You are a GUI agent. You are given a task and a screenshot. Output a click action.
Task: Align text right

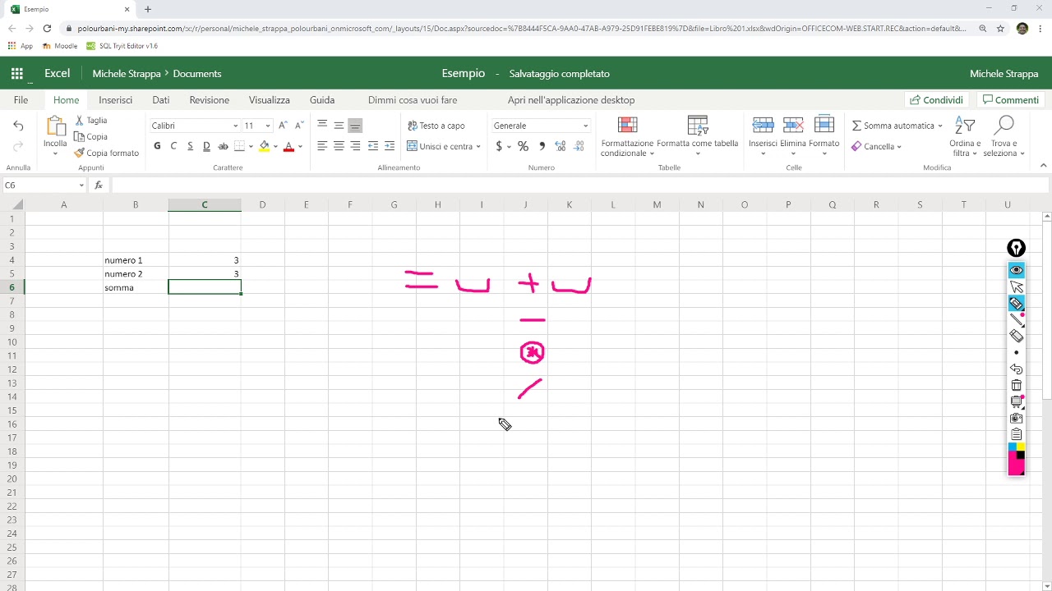(355, 146)
